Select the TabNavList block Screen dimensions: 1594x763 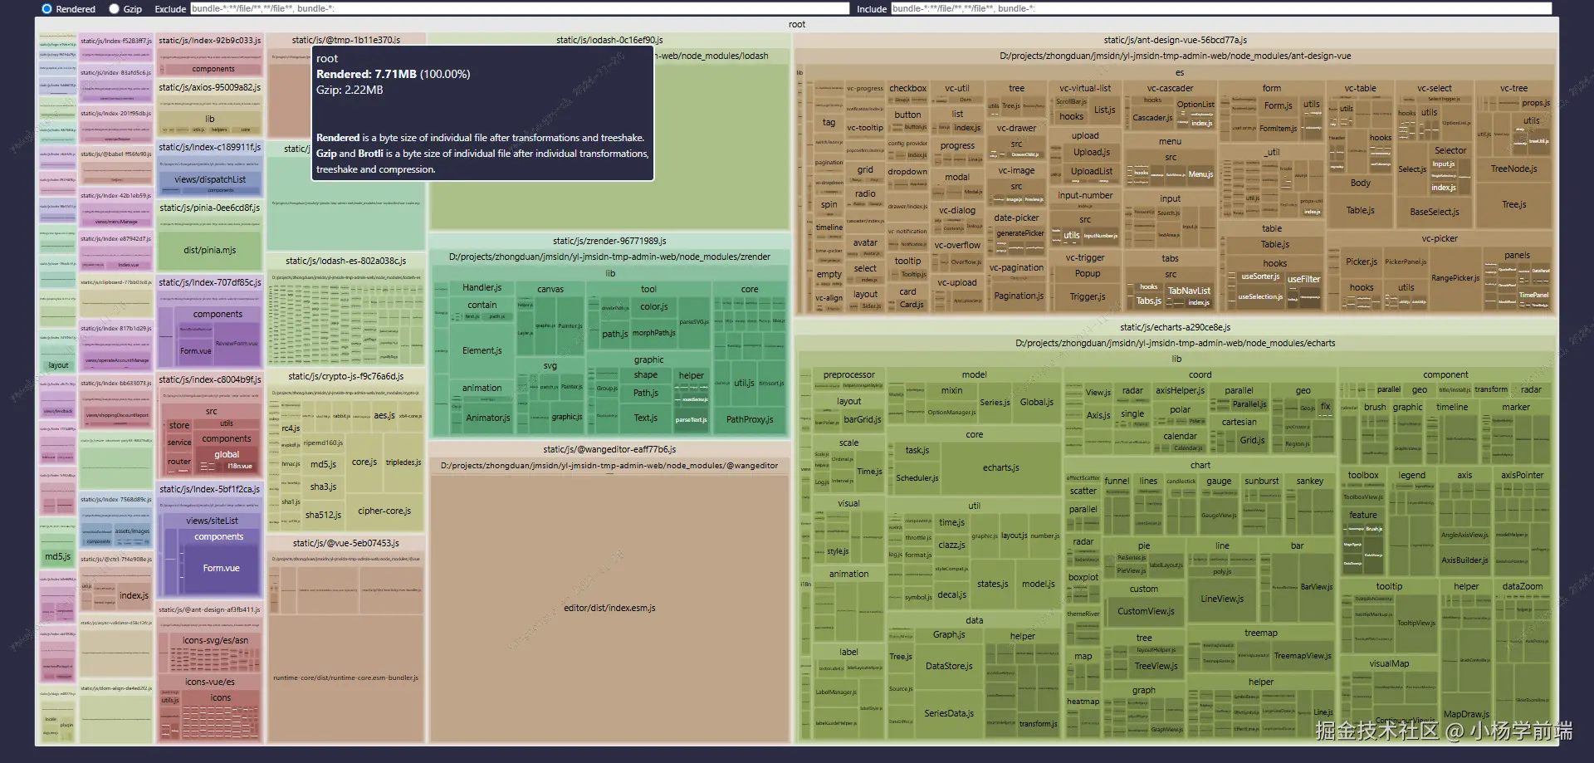coord(1189,291)
